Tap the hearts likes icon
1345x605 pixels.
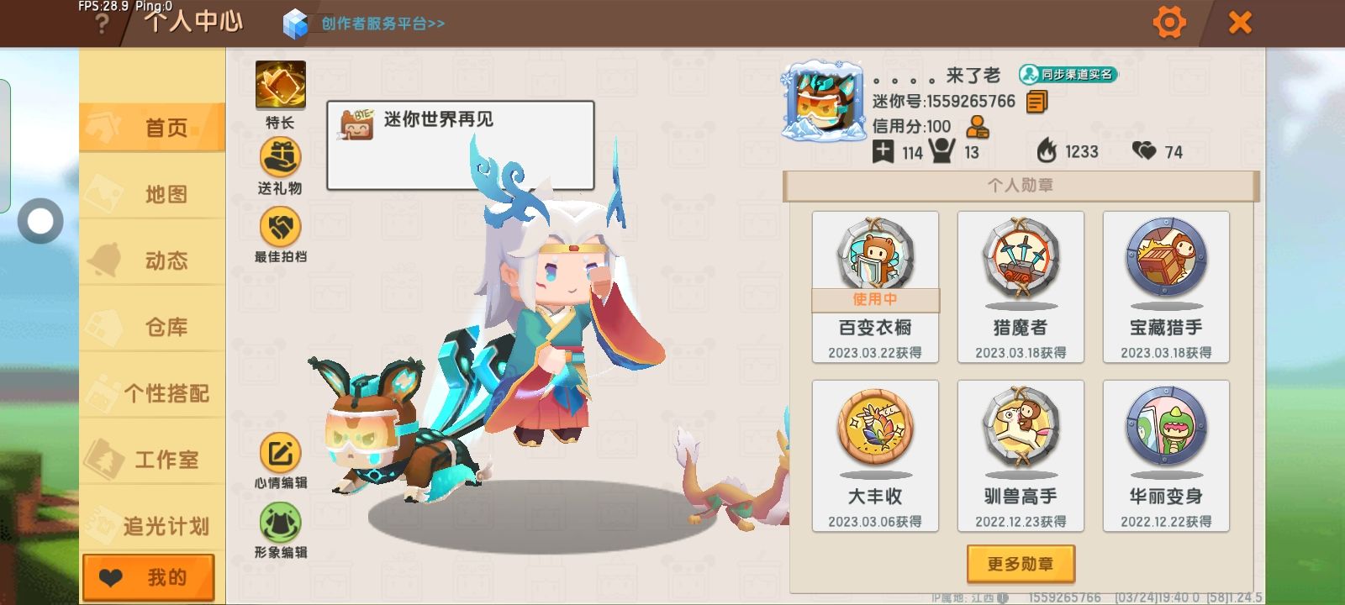coord(1144,150)
